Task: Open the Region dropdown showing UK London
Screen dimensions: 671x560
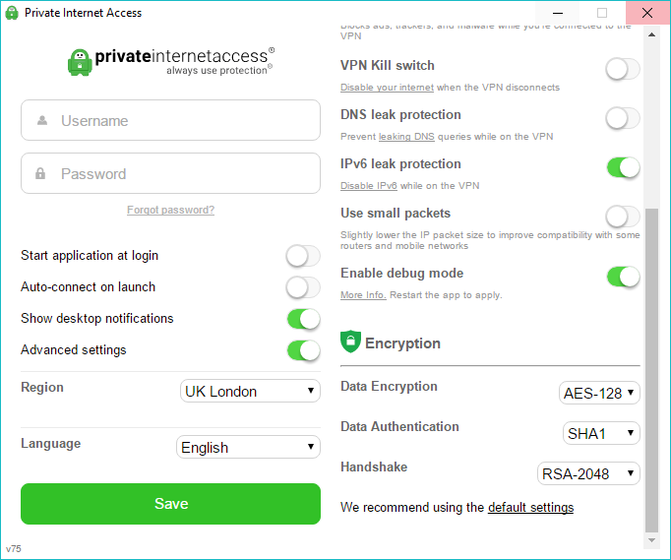Action: [x=250, y=391]
